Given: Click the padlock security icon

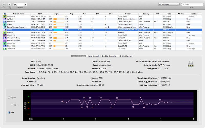Looking at the screenshot, I should (x=191, y=64).
